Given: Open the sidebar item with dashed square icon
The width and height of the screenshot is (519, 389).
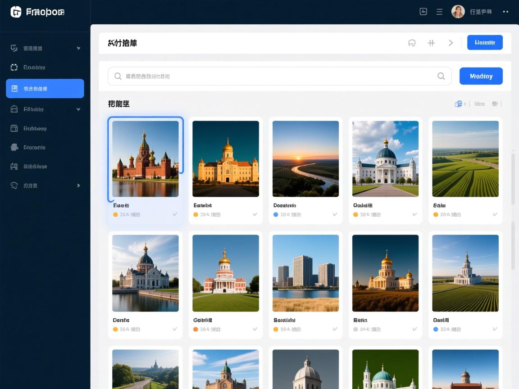Looking at the screenshot, I should pyautogui.click(x=34, y=67).
